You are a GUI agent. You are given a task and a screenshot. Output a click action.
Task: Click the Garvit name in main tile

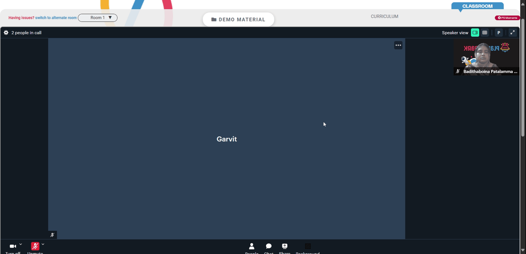coord(227,139)
